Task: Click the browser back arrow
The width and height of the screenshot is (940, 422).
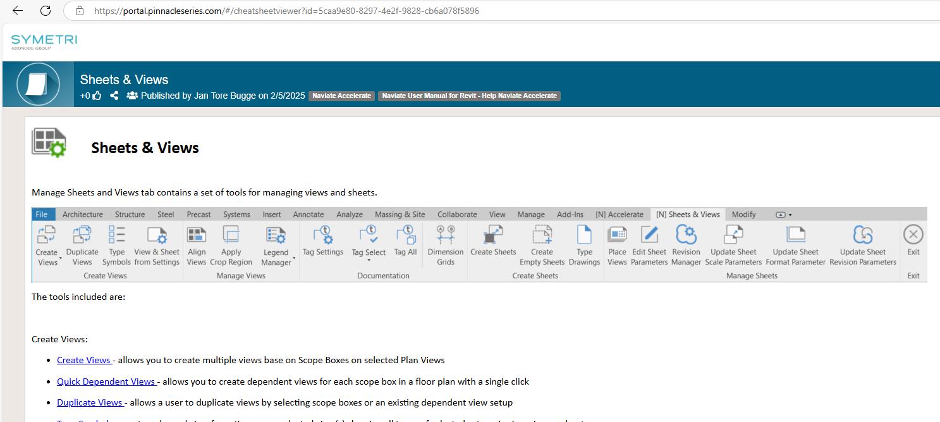Action: tap(18, 11)
